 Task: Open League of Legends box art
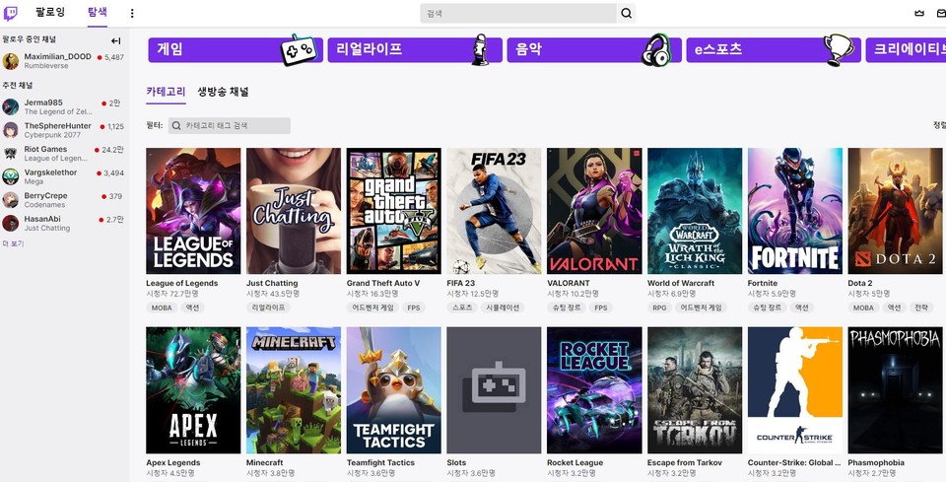193,211
